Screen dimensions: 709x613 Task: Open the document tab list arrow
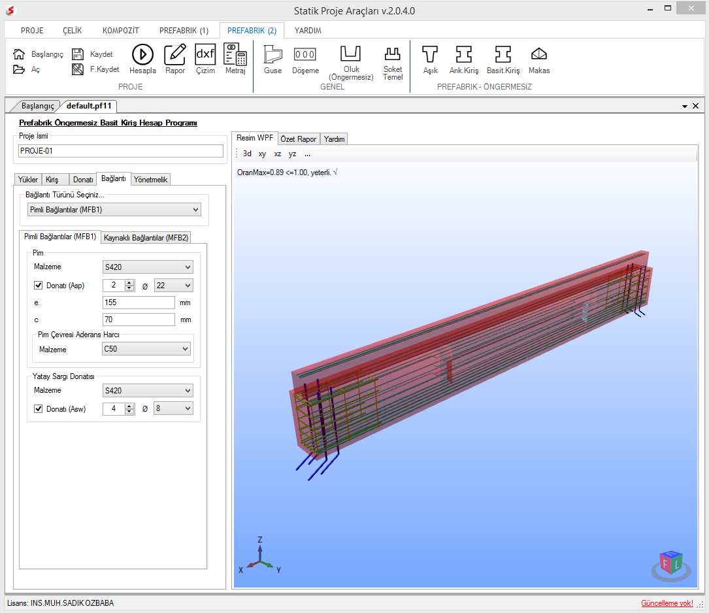pyautogui.click(x=685, y=107)
